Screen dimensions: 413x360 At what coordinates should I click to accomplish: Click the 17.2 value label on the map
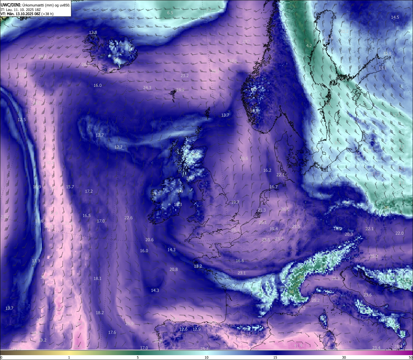pos(89,191)
